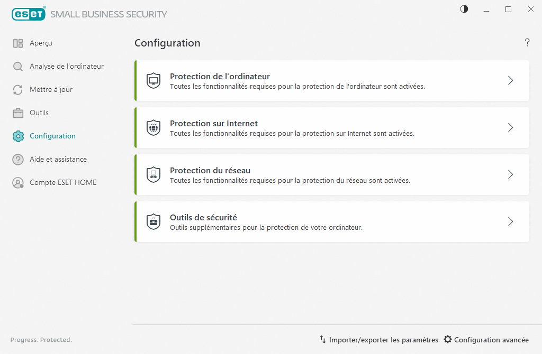
Task: Expand Protection du réseau using its arrow
Action: [510, 175]
